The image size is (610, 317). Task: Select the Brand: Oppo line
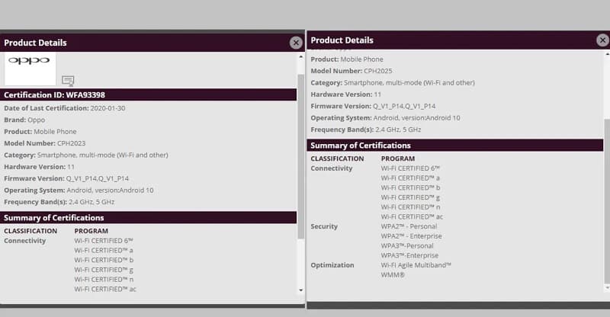(24, 120)
